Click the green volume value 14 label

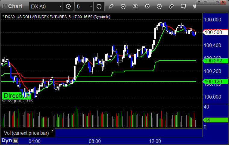click(215, 120)
